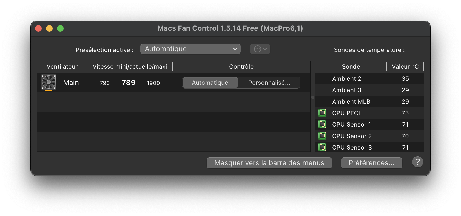Open the Préférences… button
The image size is (461, 216).
pos(372,163)
